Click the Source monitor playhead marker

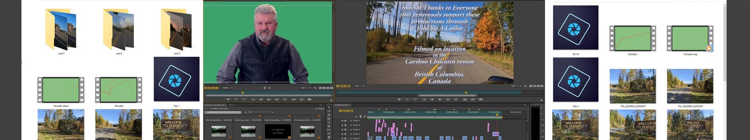(x=243, y=93)
